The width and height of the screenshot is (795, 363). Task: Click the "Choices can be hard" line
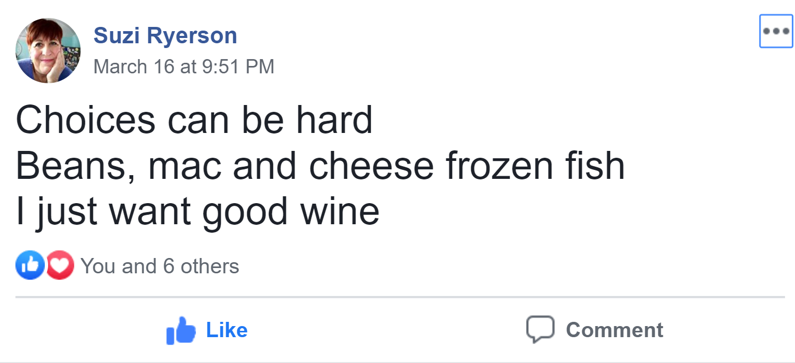(194, 120)
